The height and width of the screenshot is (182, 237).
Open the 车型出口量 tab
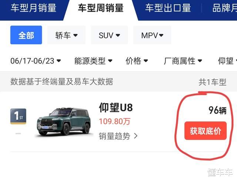[x=168, y=8]
